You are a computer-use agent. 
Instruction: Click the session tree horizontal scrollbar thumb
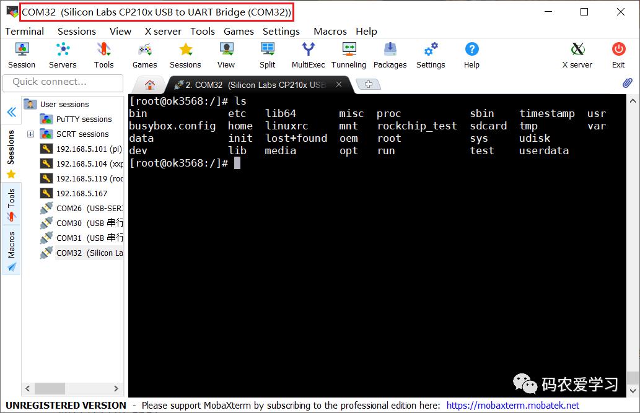coord(50,388)
